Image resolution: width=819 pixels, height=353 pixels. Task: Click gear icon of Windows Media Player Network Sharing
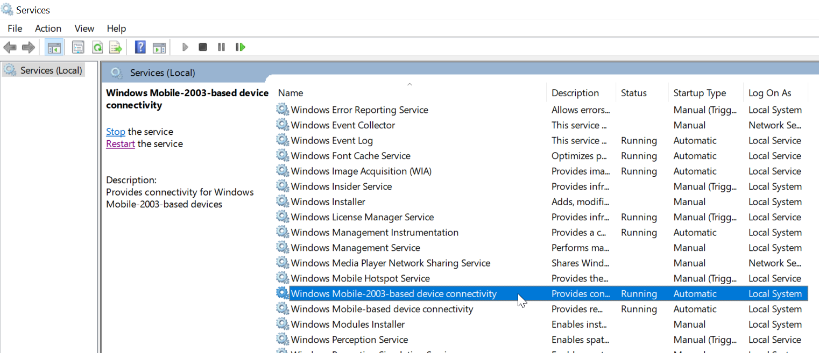tap(283, 263)
